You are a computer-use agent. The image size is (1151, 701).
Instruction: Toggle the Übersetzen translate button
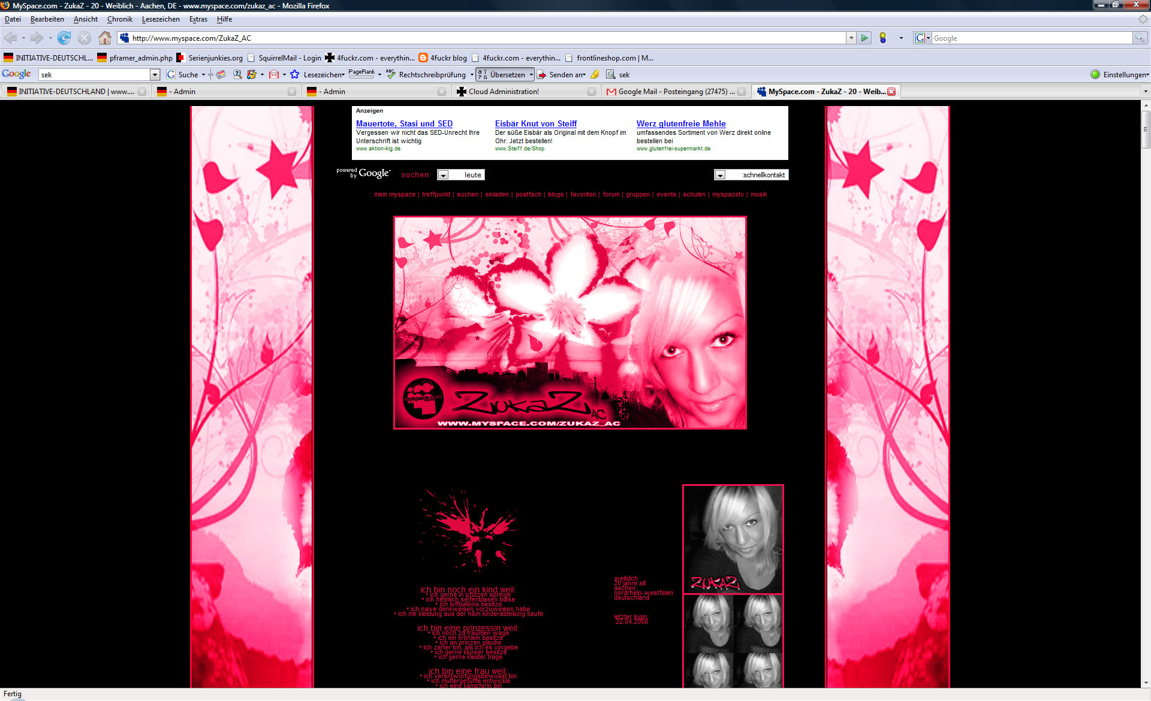tap(505, 74)
